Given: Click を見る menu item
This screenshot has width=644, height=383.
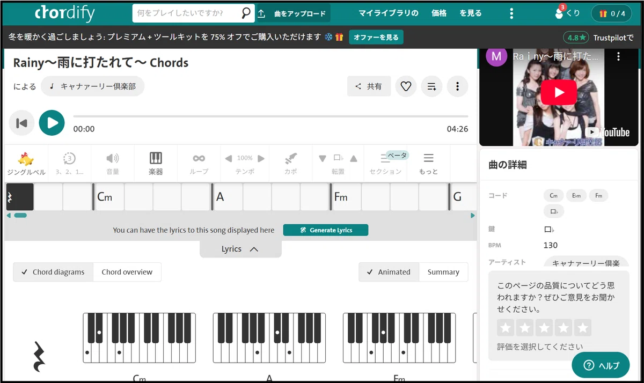Looking at the screenshot, I should tap(471, 13).
